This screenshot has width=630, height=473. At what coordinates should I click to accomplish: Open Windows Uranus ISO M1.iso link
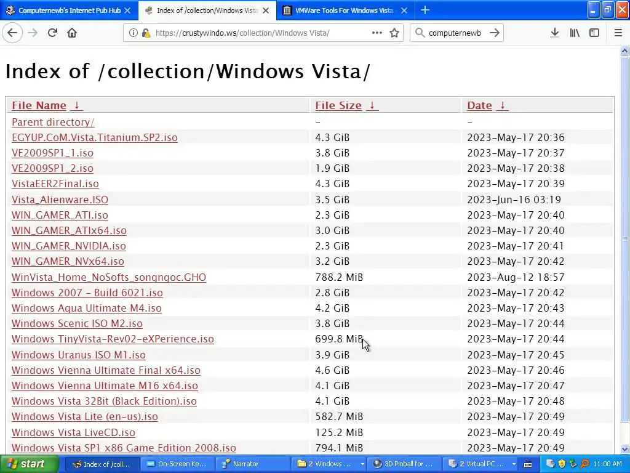click(x=78, y=355)
